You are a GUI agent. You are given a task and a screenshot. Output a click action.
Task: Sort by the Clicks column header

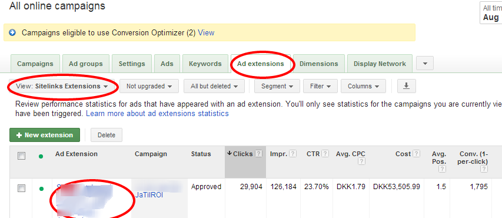(242, 154)
